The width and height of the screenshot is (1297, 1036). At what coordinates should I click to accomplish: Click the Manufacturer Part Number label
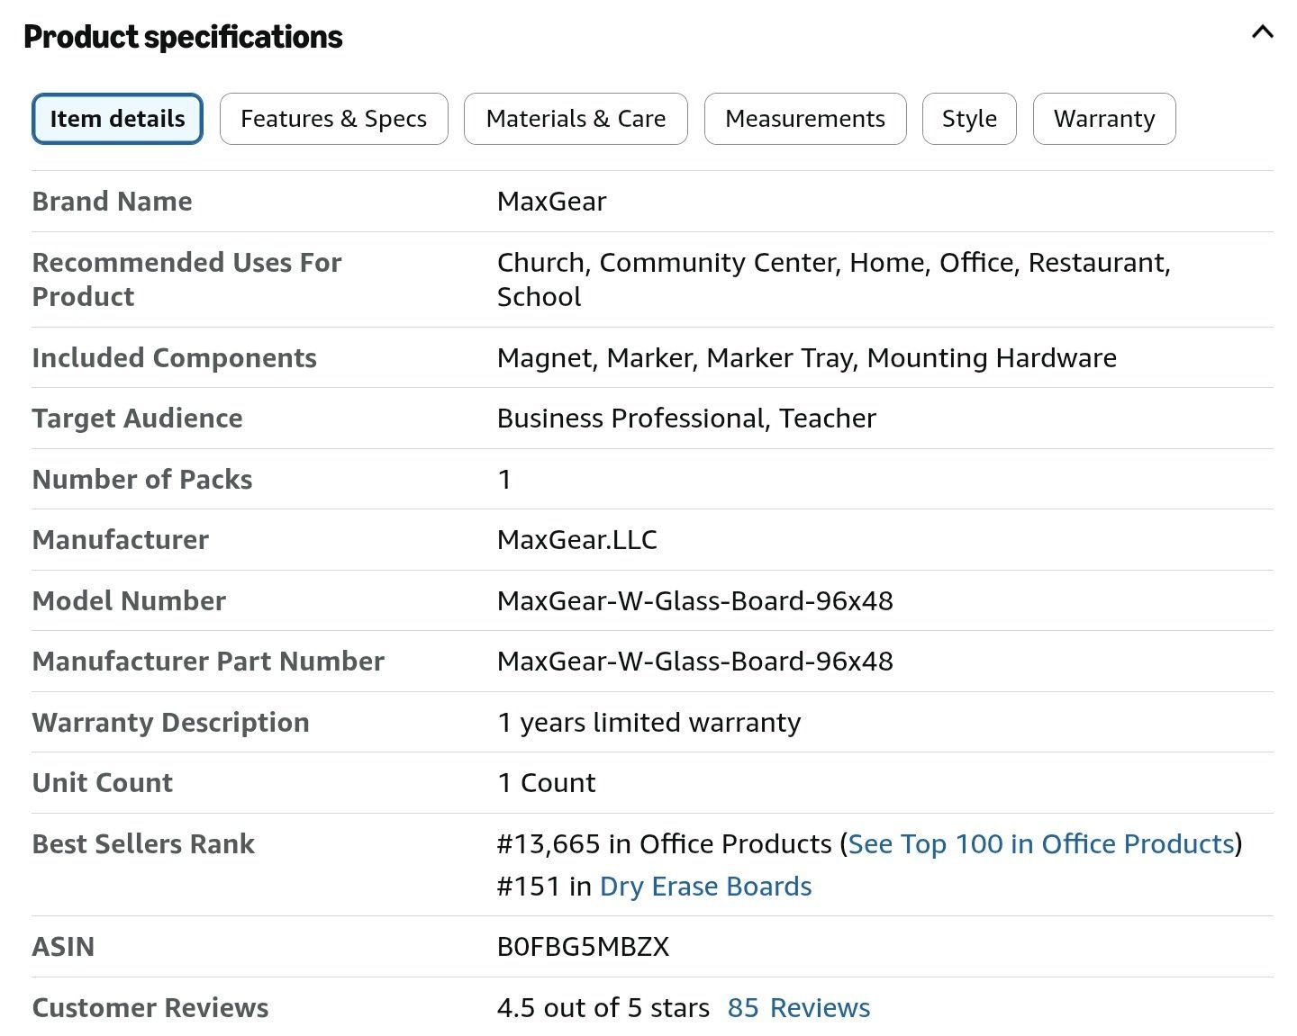(209, 662)
